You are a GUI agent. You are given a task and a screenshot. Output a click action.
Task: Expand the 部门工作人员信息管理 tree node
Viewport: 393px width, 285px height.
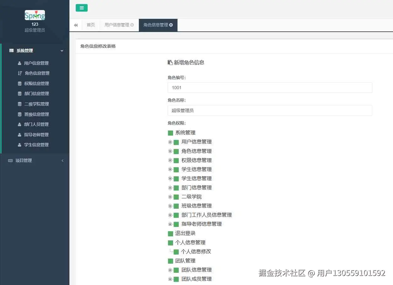click(170, 215)
